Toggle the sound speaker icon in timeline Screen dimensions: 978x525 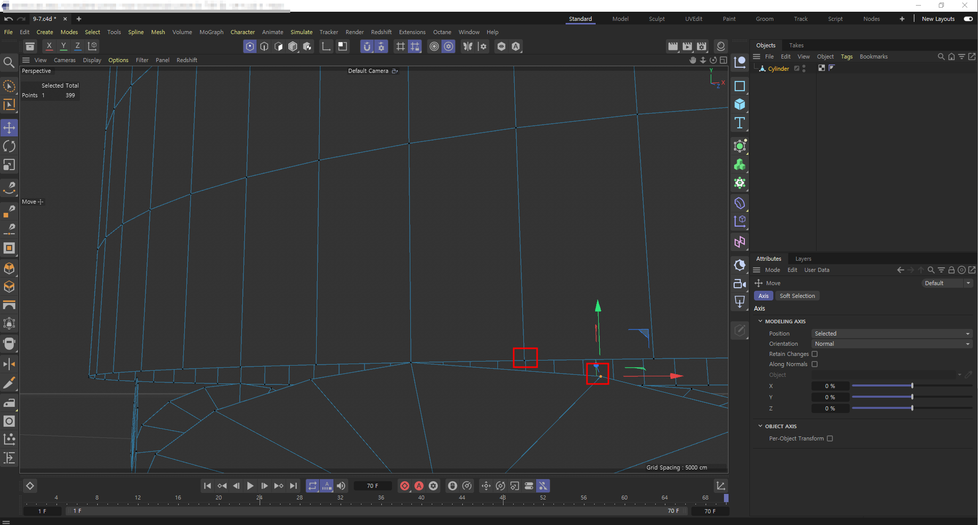pos(341,486)
